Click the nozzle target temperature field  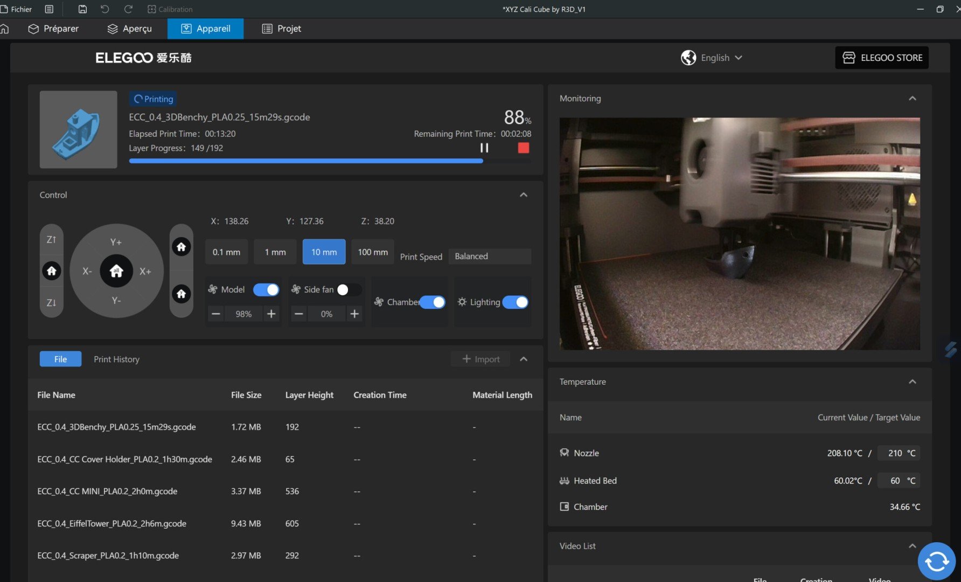tap(899, 453)
